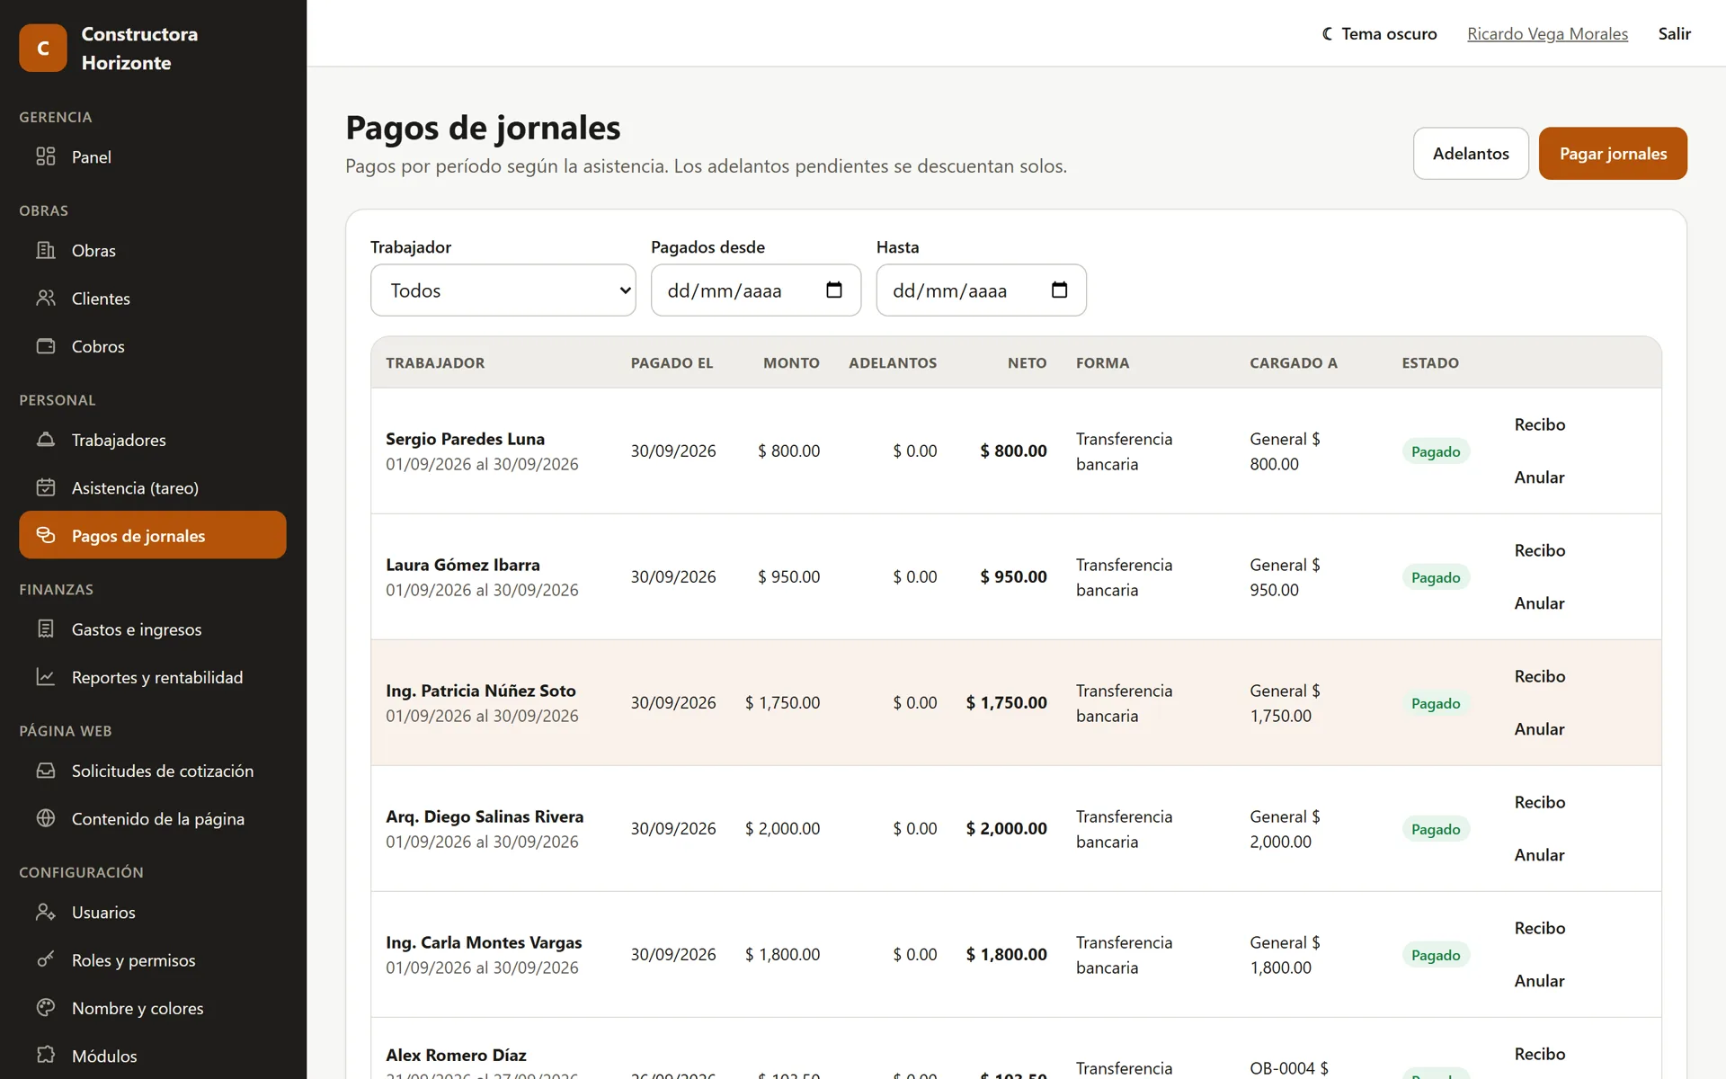The width and height of the screenshot is (1726, 1079).
Task: Click the Cobros wallet icon
Action: click(46, 346)
